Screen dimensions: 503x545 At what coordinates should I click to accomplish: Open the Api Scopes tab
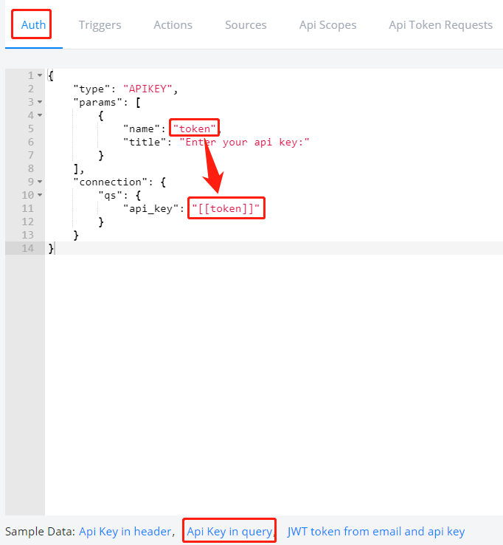pos(327,25)
